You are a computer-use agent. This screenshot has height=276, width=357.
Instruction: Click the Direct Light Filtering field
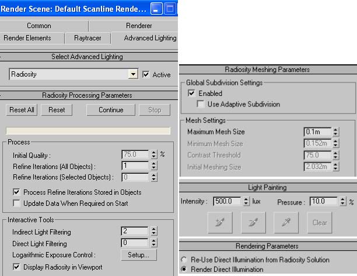(x=135, y=243)
